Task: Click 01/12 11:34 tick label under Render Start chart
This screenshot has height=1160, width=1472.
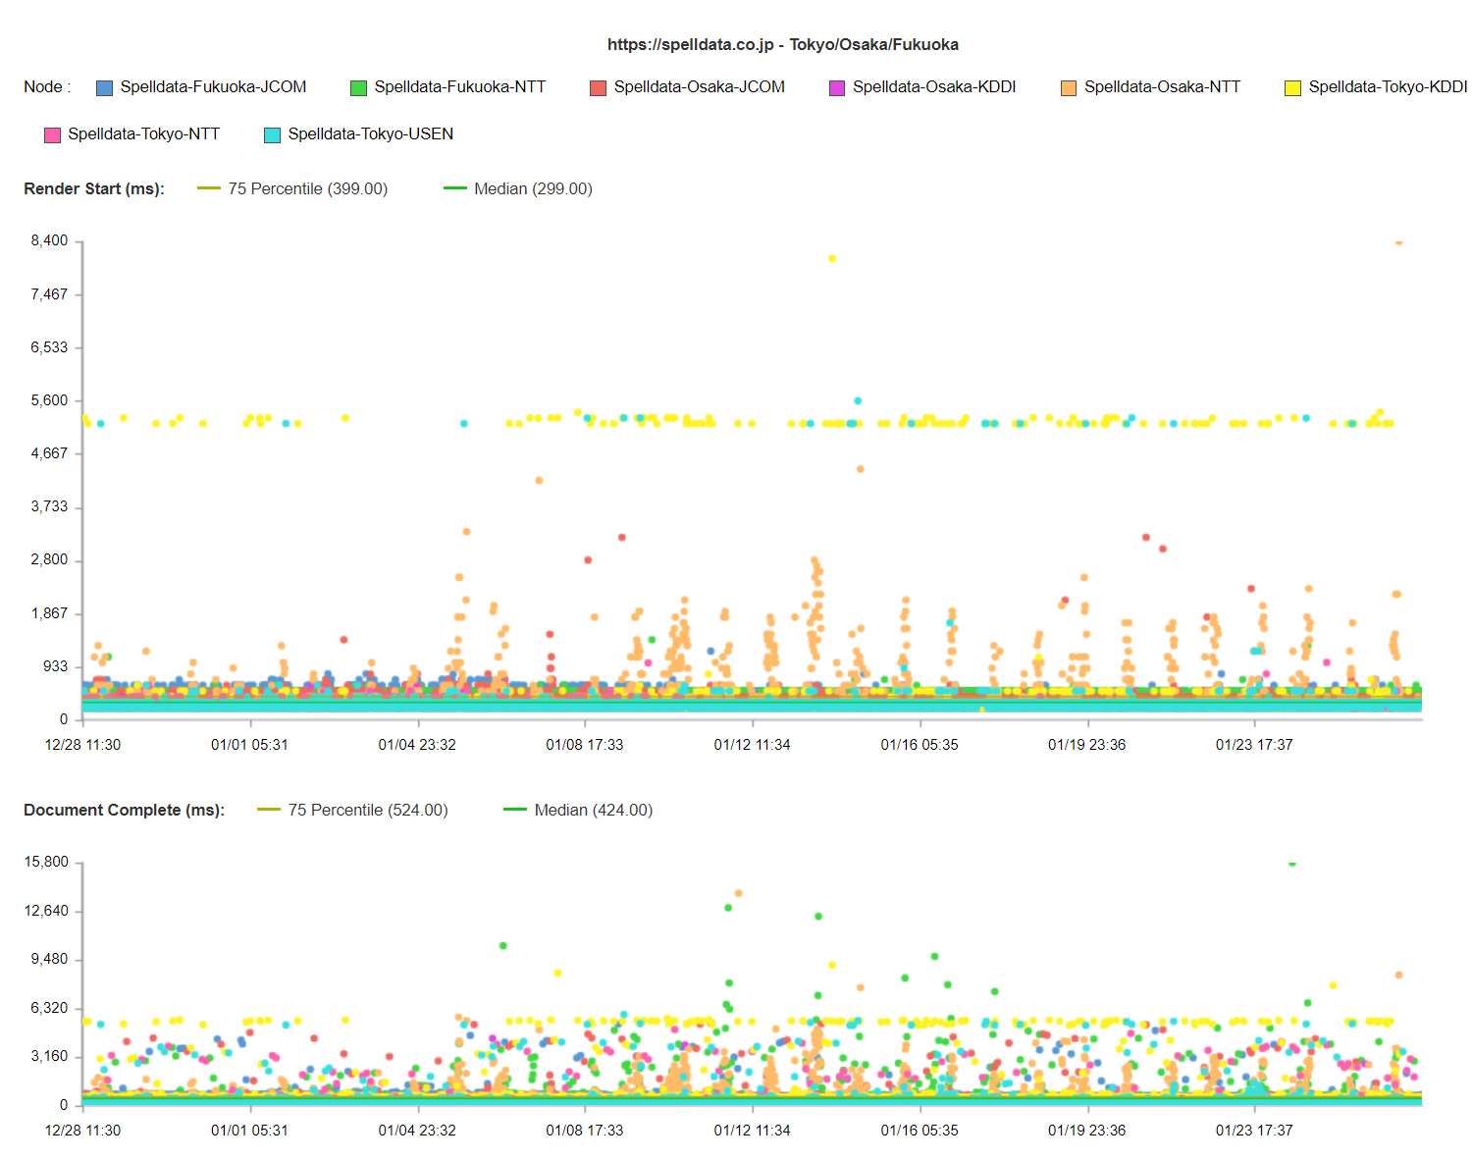Action: click(x=752, y=745)
